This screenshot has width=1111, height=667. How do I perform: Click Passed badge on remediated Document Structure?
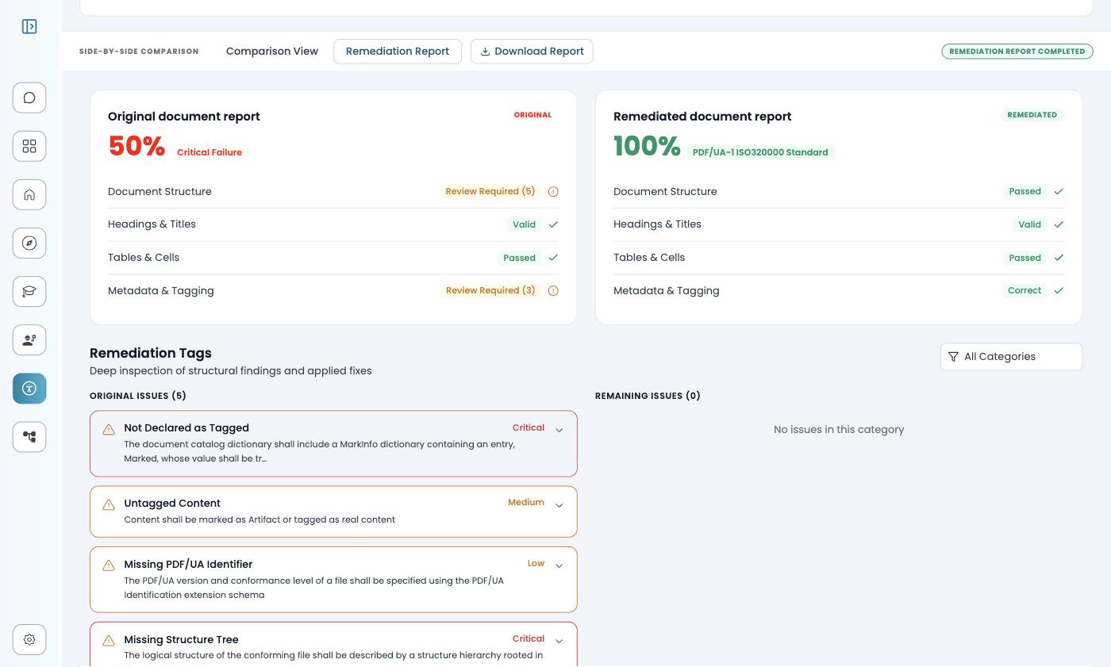pyautogui.click(x=1025, y=191)
